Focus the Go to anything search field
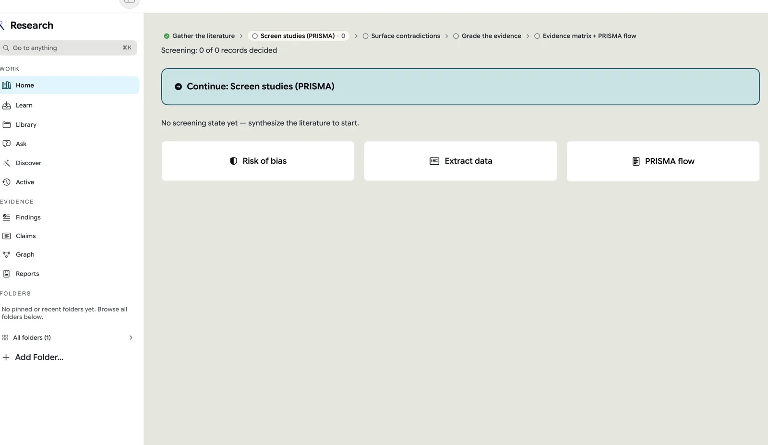This screenshot has width=768, height=445. (x=69, y=48)
